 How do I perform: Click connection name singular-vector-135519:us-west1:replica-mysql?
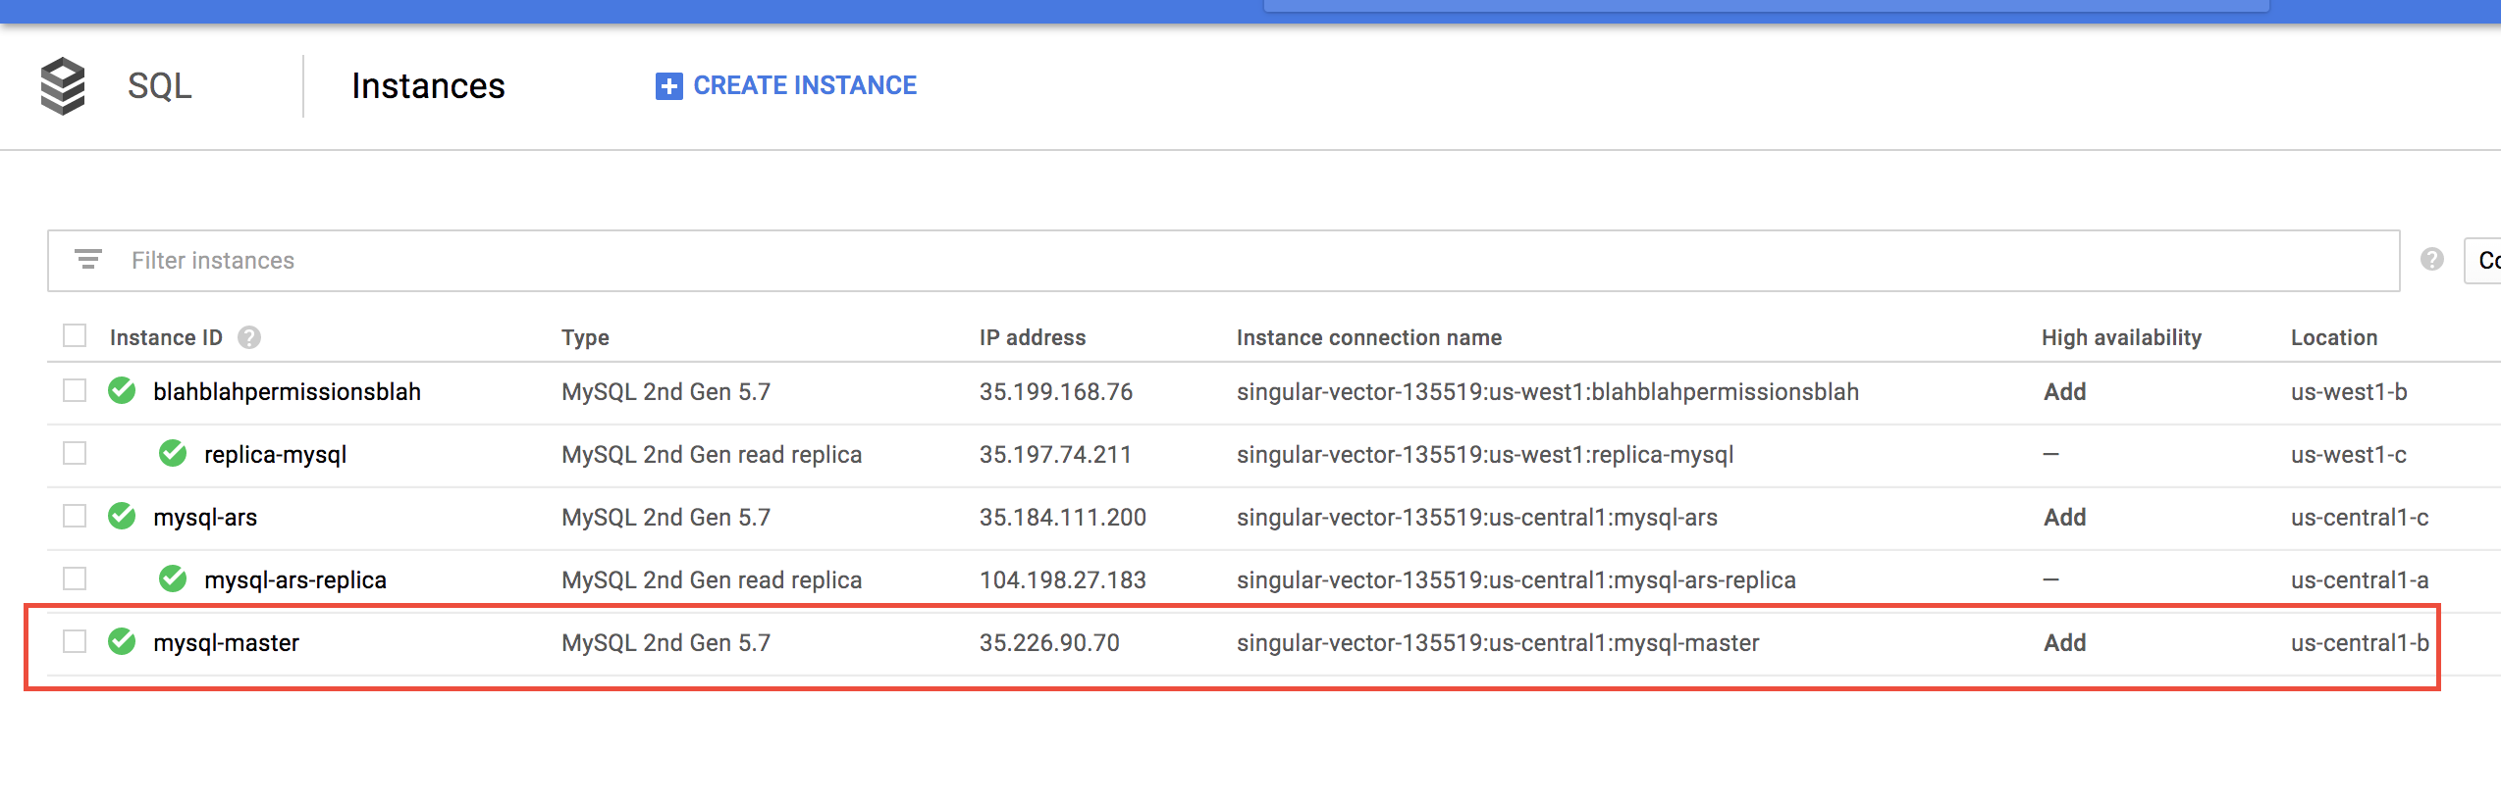point(1485,455)
